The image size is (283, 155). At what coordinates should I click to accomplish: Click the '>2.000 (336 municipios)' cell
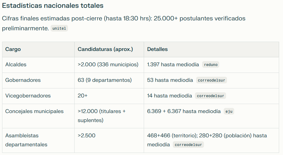point(108,64)
